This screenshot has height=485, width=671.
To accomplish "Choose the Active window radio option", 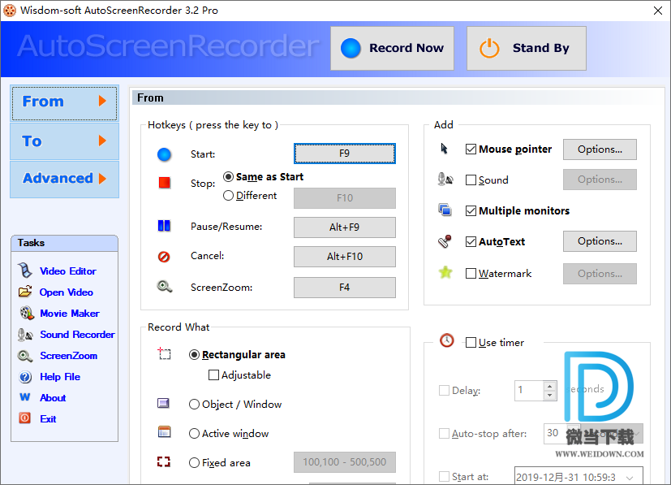I will (x=194, y=433).
